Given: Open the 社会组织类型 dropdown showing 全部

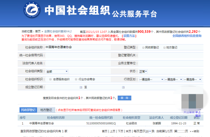Looking at the screenshot, I should (x=57, y=72).
